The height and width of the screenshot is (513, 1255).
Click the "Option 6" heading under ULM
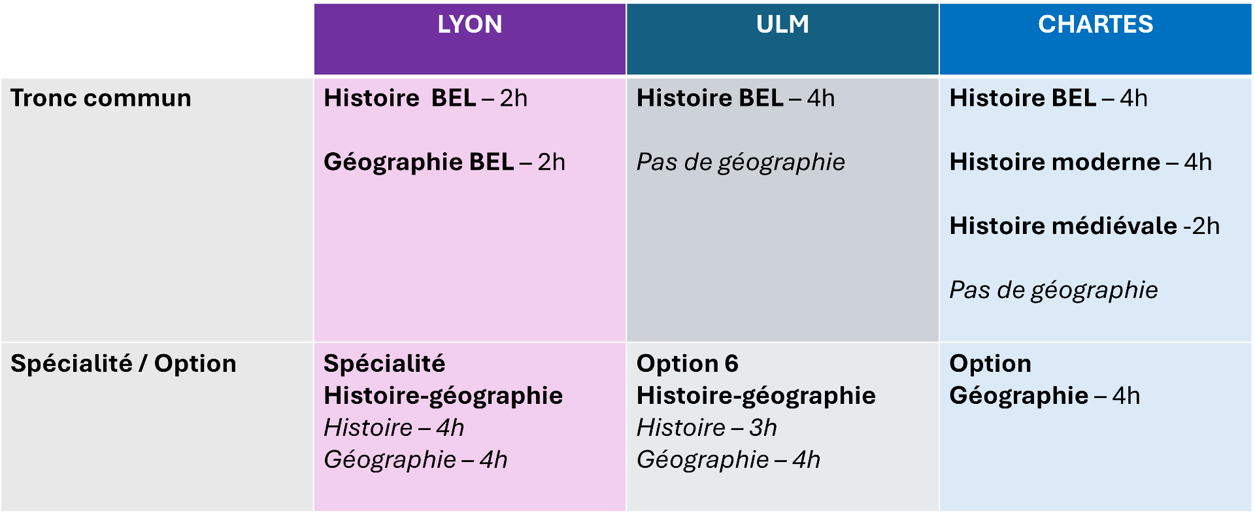click(688, 363)
